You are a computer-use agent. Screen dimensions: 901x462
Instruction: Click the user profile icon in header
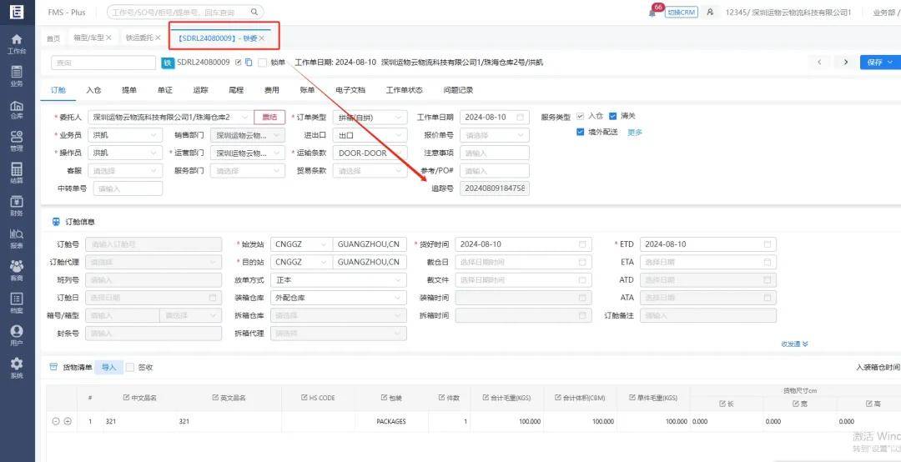[x=710, y=12]
